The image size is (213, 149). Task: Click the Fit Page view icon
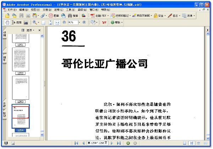(x=50, y=22)
